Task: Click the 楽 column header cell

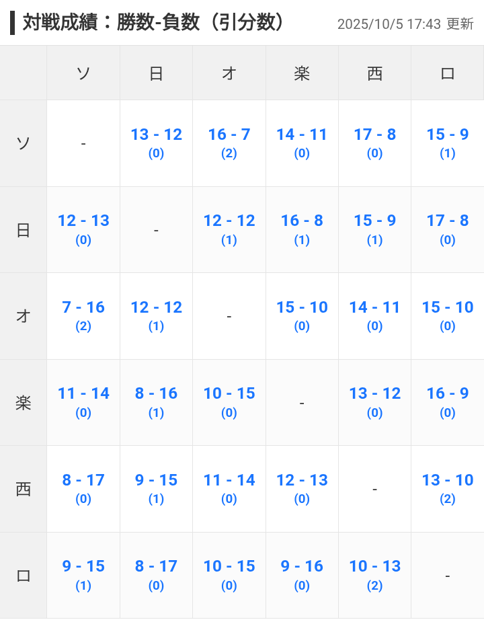Action: (x=302, y=73)
